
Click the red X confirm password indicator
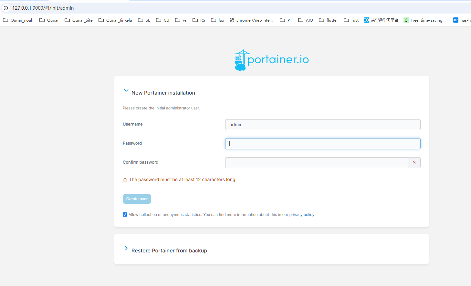click(414, 163)
